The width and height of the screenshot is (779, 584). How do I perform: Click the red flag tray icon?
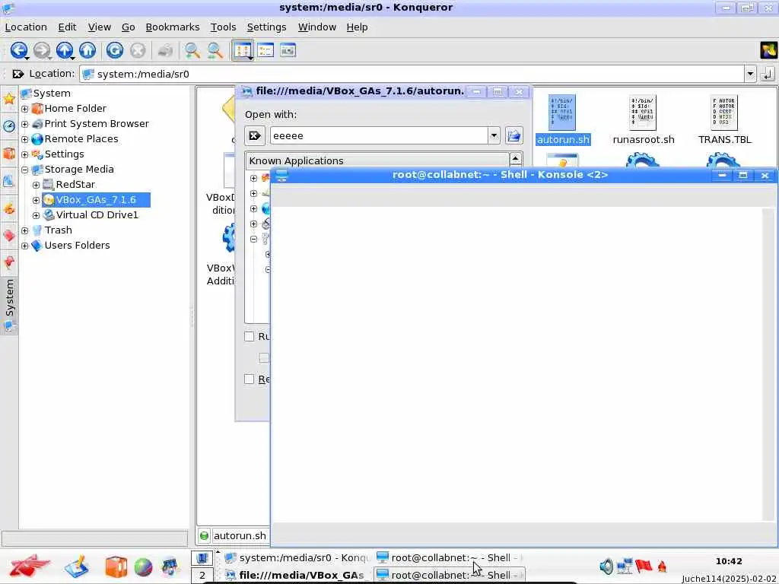point(644,565)
